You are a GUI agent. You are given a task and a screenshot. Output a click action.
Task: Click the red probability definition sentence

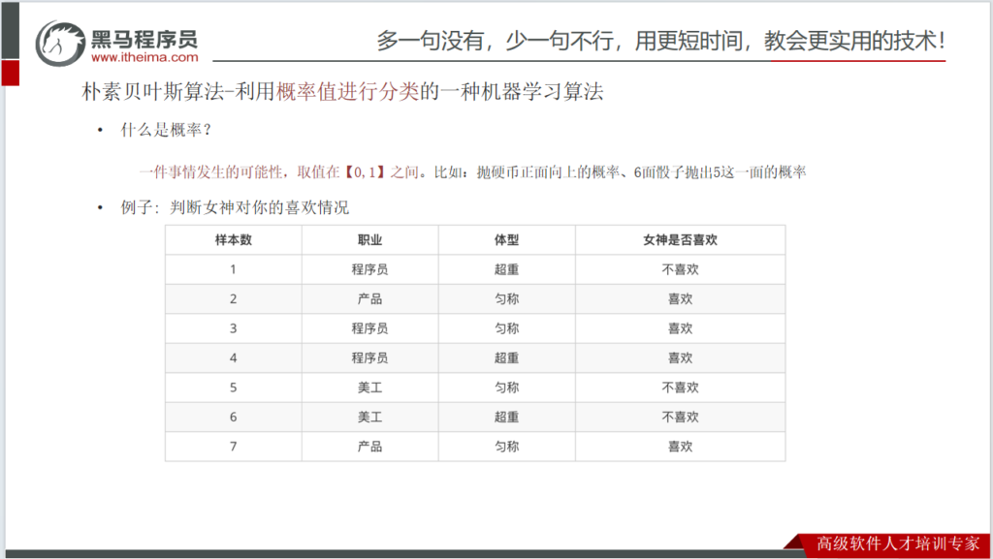point(472,172)
